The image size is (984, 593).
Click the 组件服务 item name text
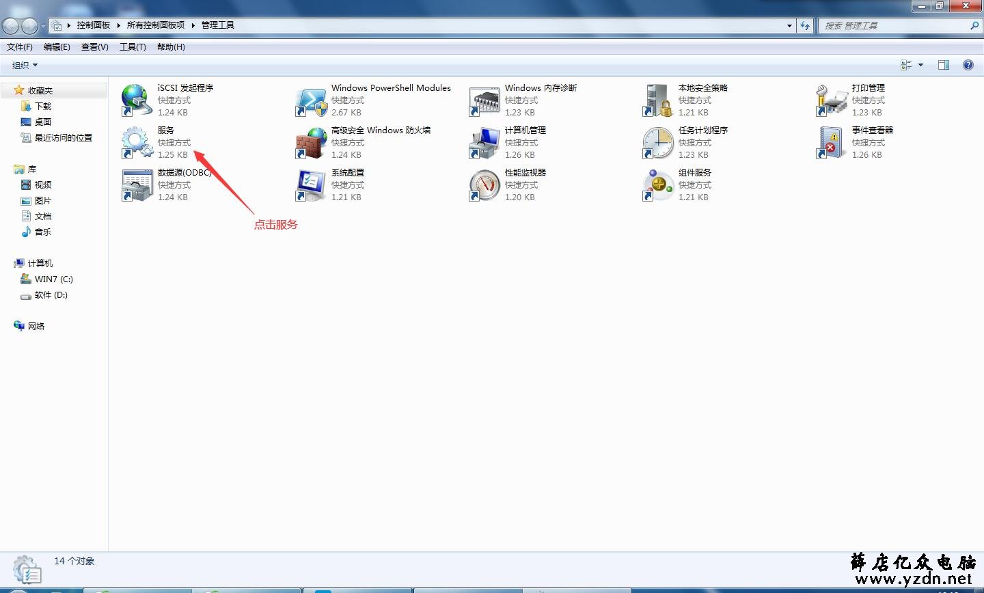pos(695,172)
